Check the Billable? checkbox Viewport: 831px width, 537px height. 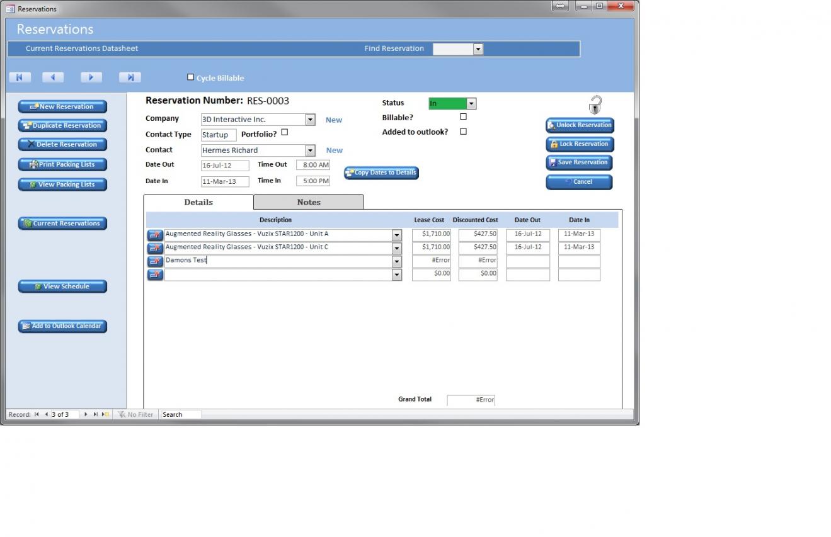463,116
